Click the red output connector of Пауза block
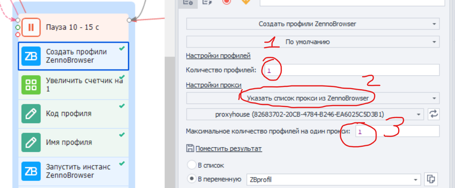 (18, 35)
